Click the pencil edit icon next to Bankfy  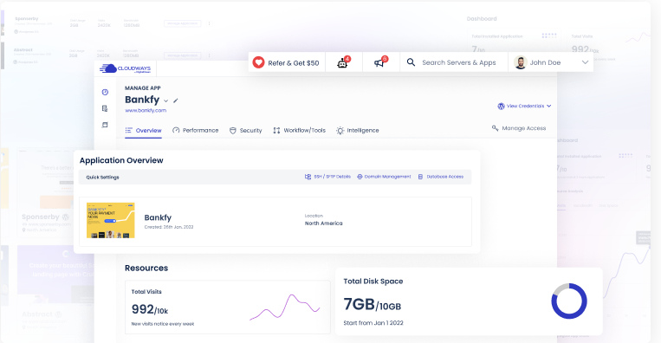(176, 100)
